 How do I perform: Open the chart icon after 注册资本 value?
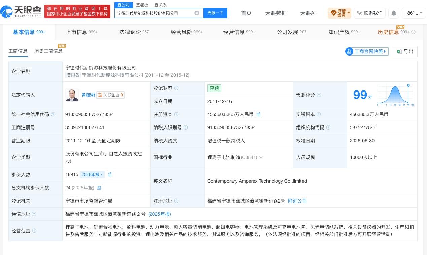pos(258,114)
